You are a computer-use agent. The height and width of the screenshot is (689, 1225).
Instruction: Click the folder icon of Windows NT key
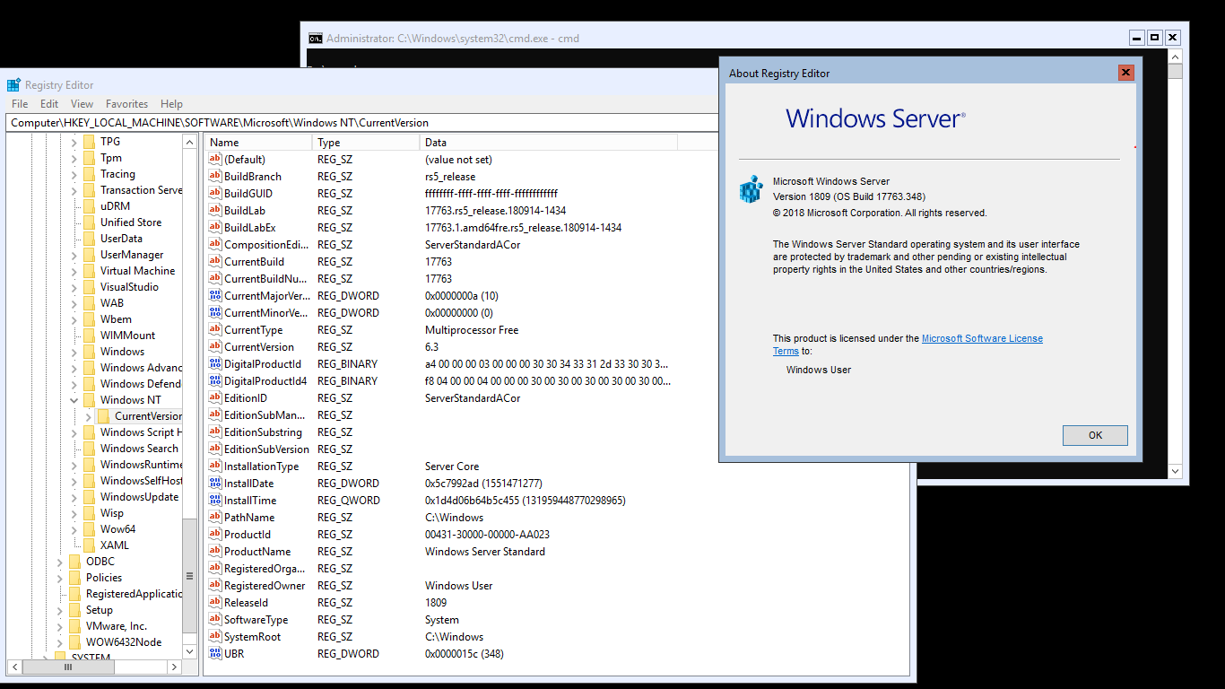(90, 400)
